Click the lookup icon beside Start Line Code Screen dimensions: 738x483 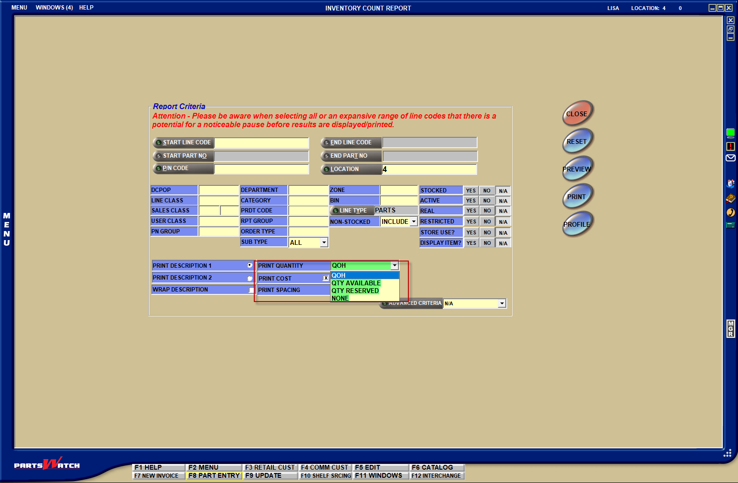coord(158,142)
